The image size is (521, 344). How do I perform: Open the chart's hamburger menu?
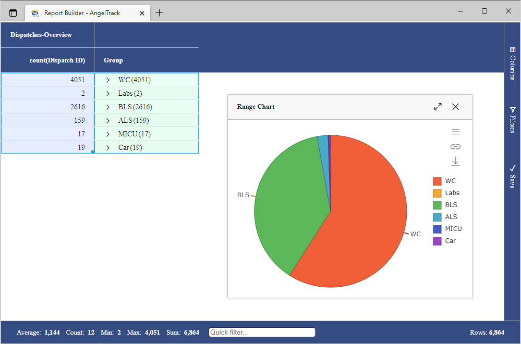click(455, 132)
